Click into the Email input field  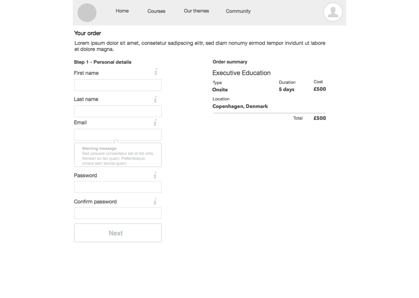tap(117, 135)
